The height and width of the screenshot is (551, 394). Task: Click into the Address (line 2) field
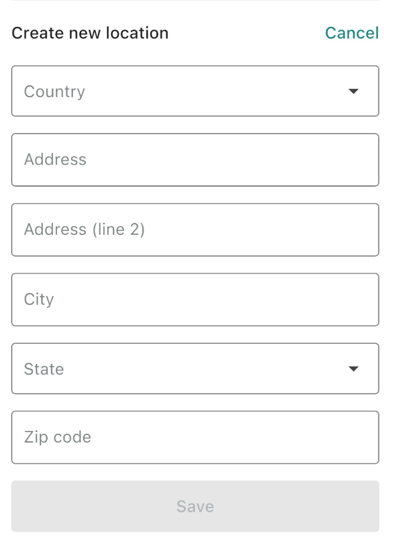pyautogui.click(x=195, y=230)
